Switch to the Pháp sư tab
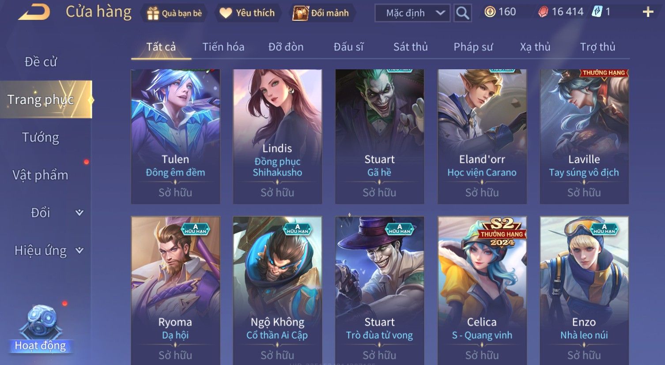 click(473, 47)
